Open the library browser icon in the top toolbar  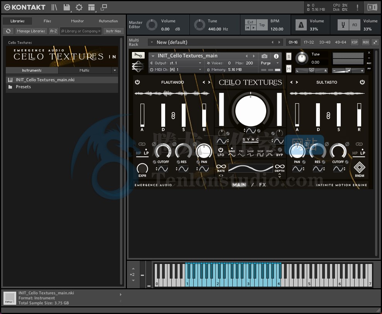coord(54,7)
